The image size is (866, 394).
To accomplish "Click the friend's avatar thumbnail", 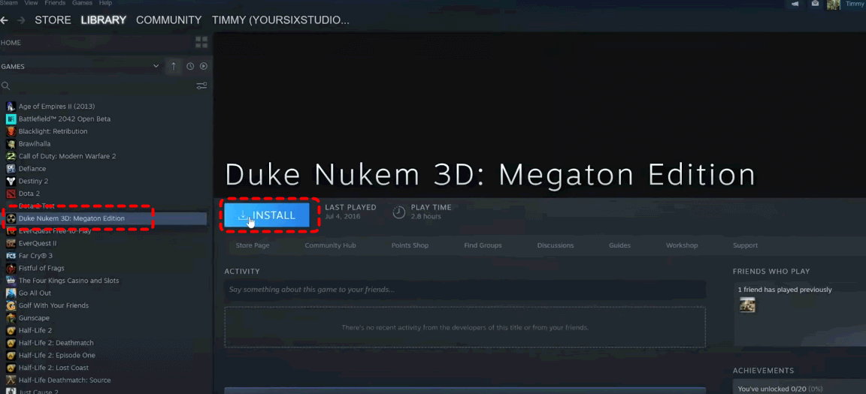I will pos(747,305).
